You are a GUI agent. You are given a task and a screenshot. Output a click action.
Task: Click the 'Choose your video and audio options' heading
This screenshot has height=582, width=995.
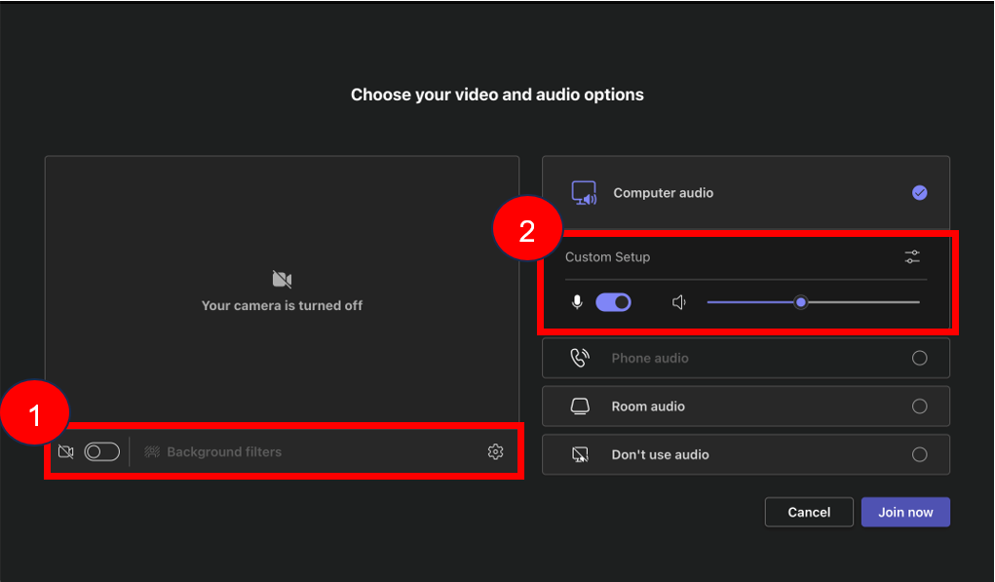(497, 95)
